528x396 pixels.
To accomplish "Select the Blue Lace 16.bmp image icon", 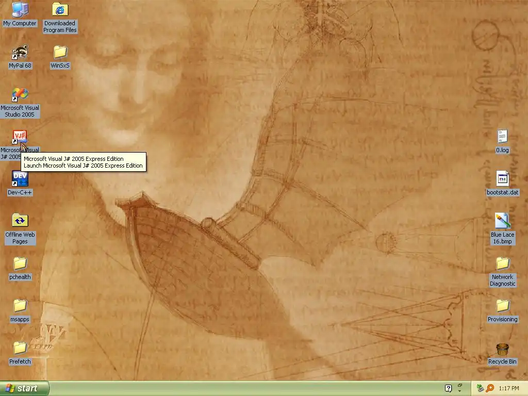I will click(502, 221).
